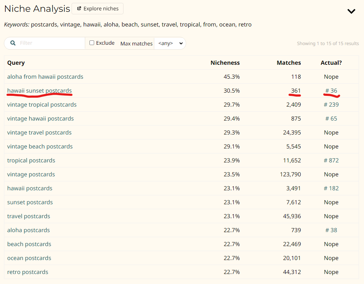
Task: Select the 739 matches cell
Action: (x=296, y=230)
